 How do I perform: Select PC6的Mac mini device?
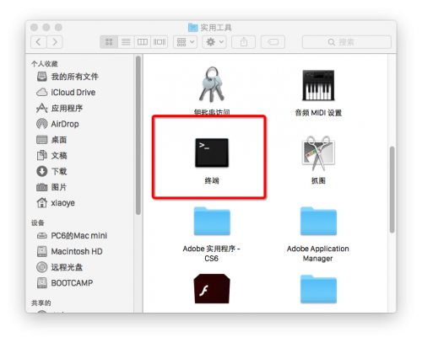(72, 235)
